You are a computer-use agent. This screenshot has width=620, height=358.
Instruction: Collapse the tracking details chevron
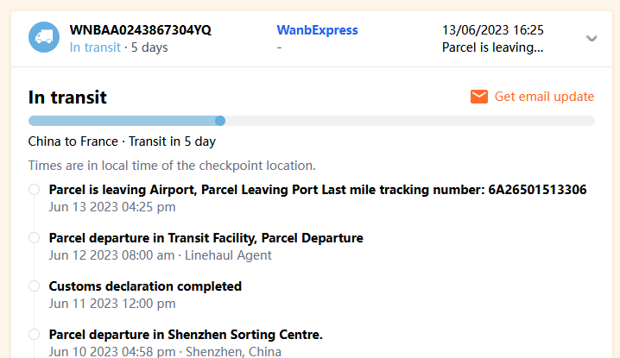pyautogui.click(x=592, y=38)
